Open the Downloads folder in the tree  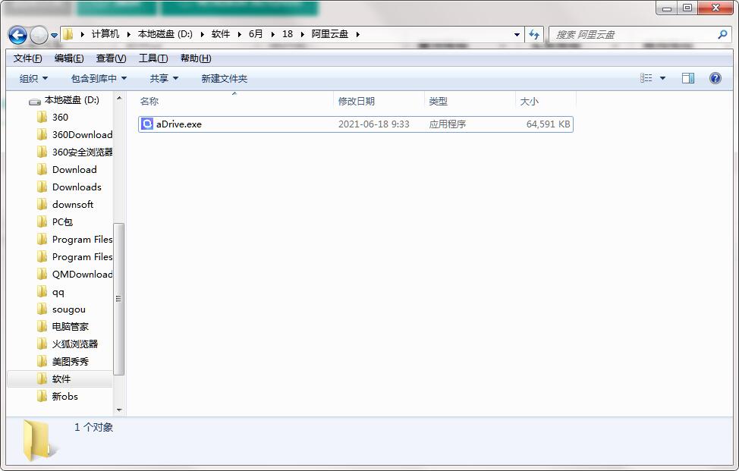point(77,187)
